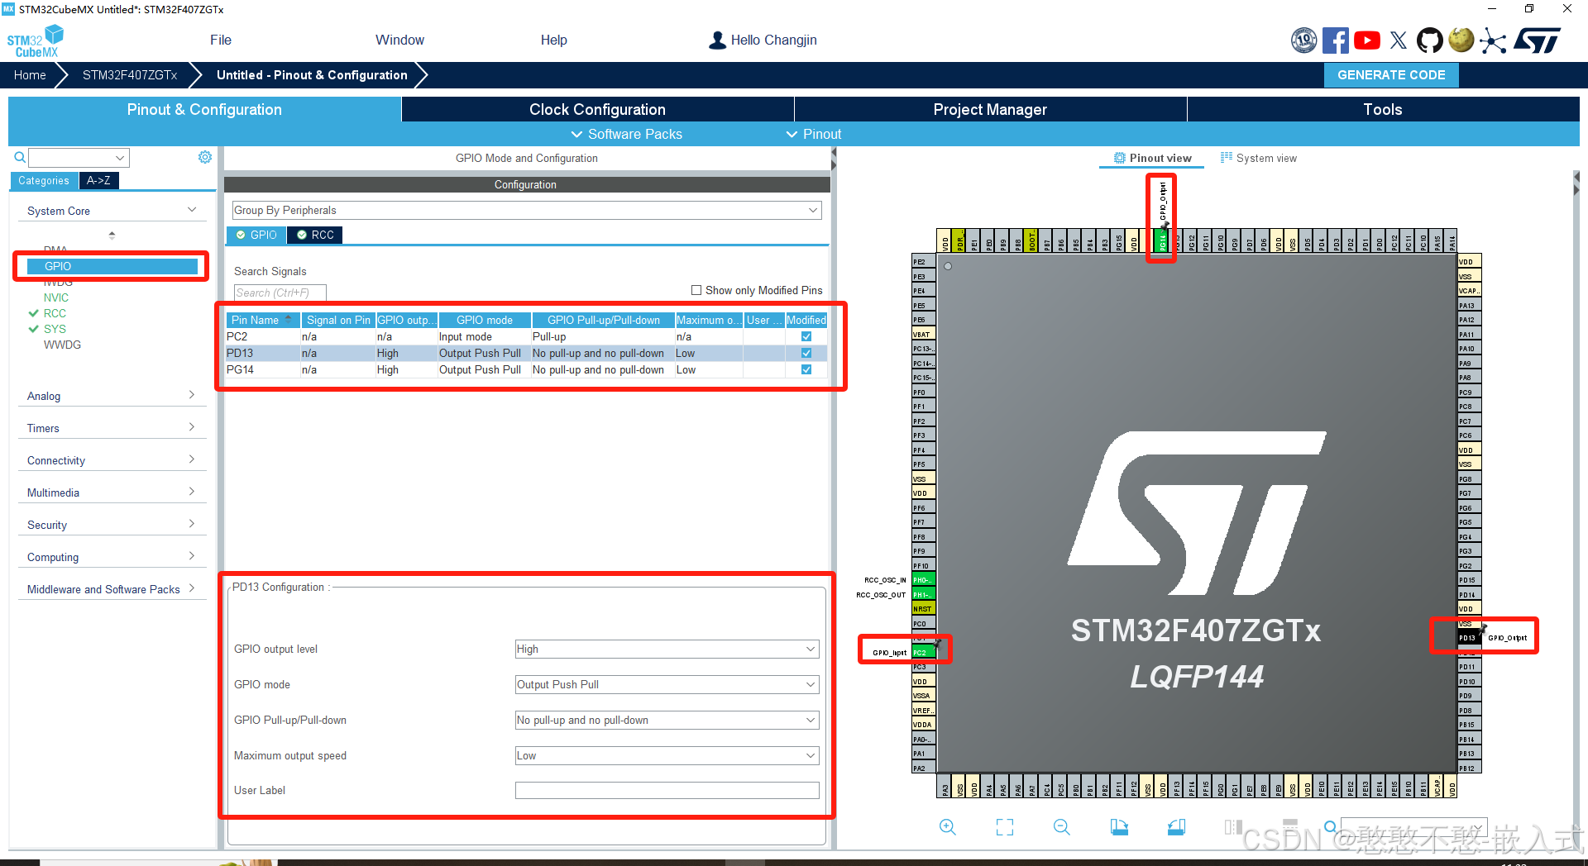Viewport: 1588px width, 866px height.
Task: Select SYS in System Core list
Action: click(x=55, y=329)
